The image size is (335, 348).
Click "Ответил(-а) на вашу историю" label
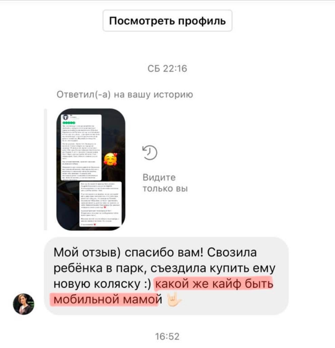(x=125, y=94)
